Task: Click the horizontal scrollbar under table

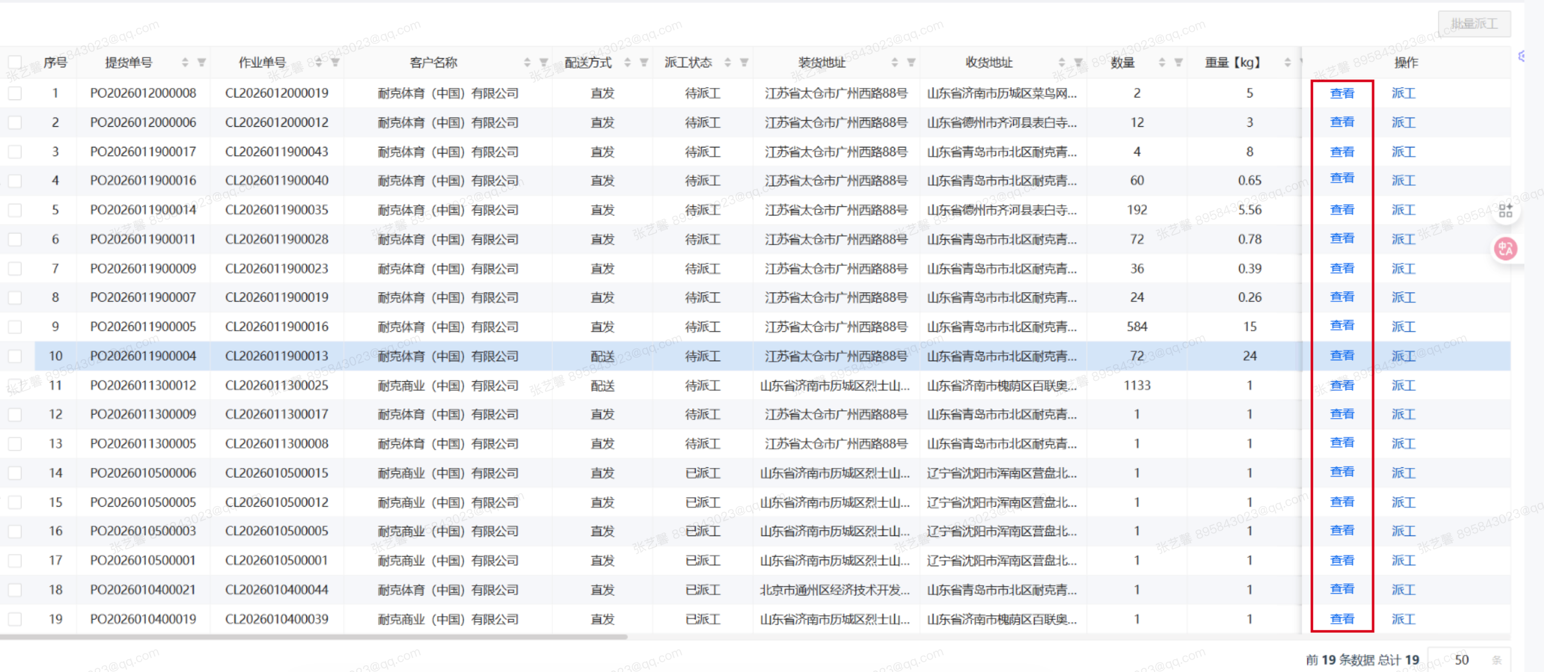Action: 311,637
